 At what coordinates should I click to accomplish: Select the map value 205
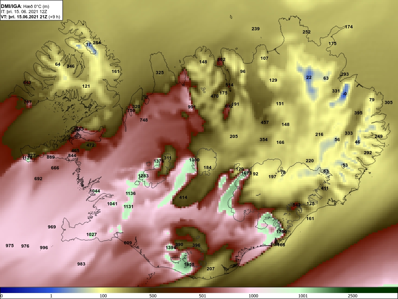[x=234, y=136]
